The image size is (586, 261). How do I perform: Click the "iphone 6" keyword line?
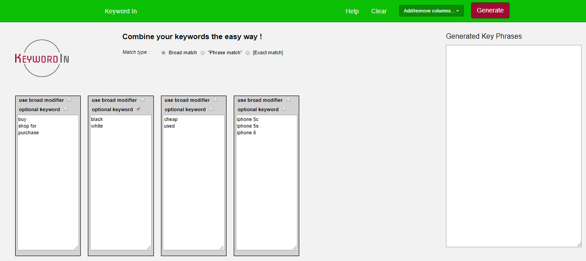click(247, 133)
